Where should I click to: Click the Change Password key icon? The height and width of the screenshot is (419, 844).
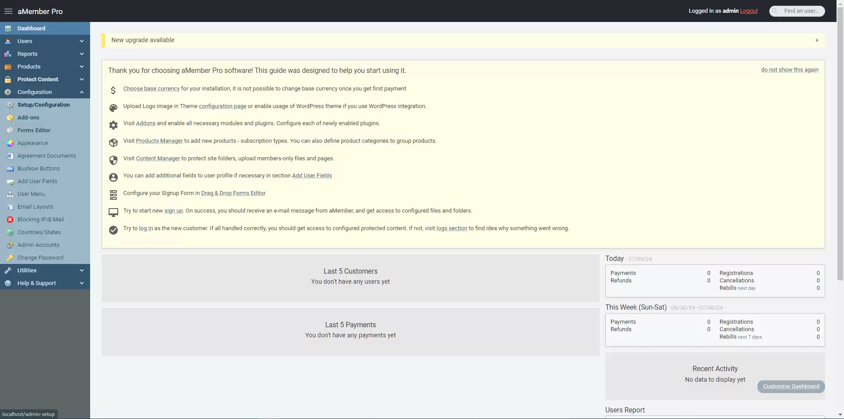(x=10, y=258)
